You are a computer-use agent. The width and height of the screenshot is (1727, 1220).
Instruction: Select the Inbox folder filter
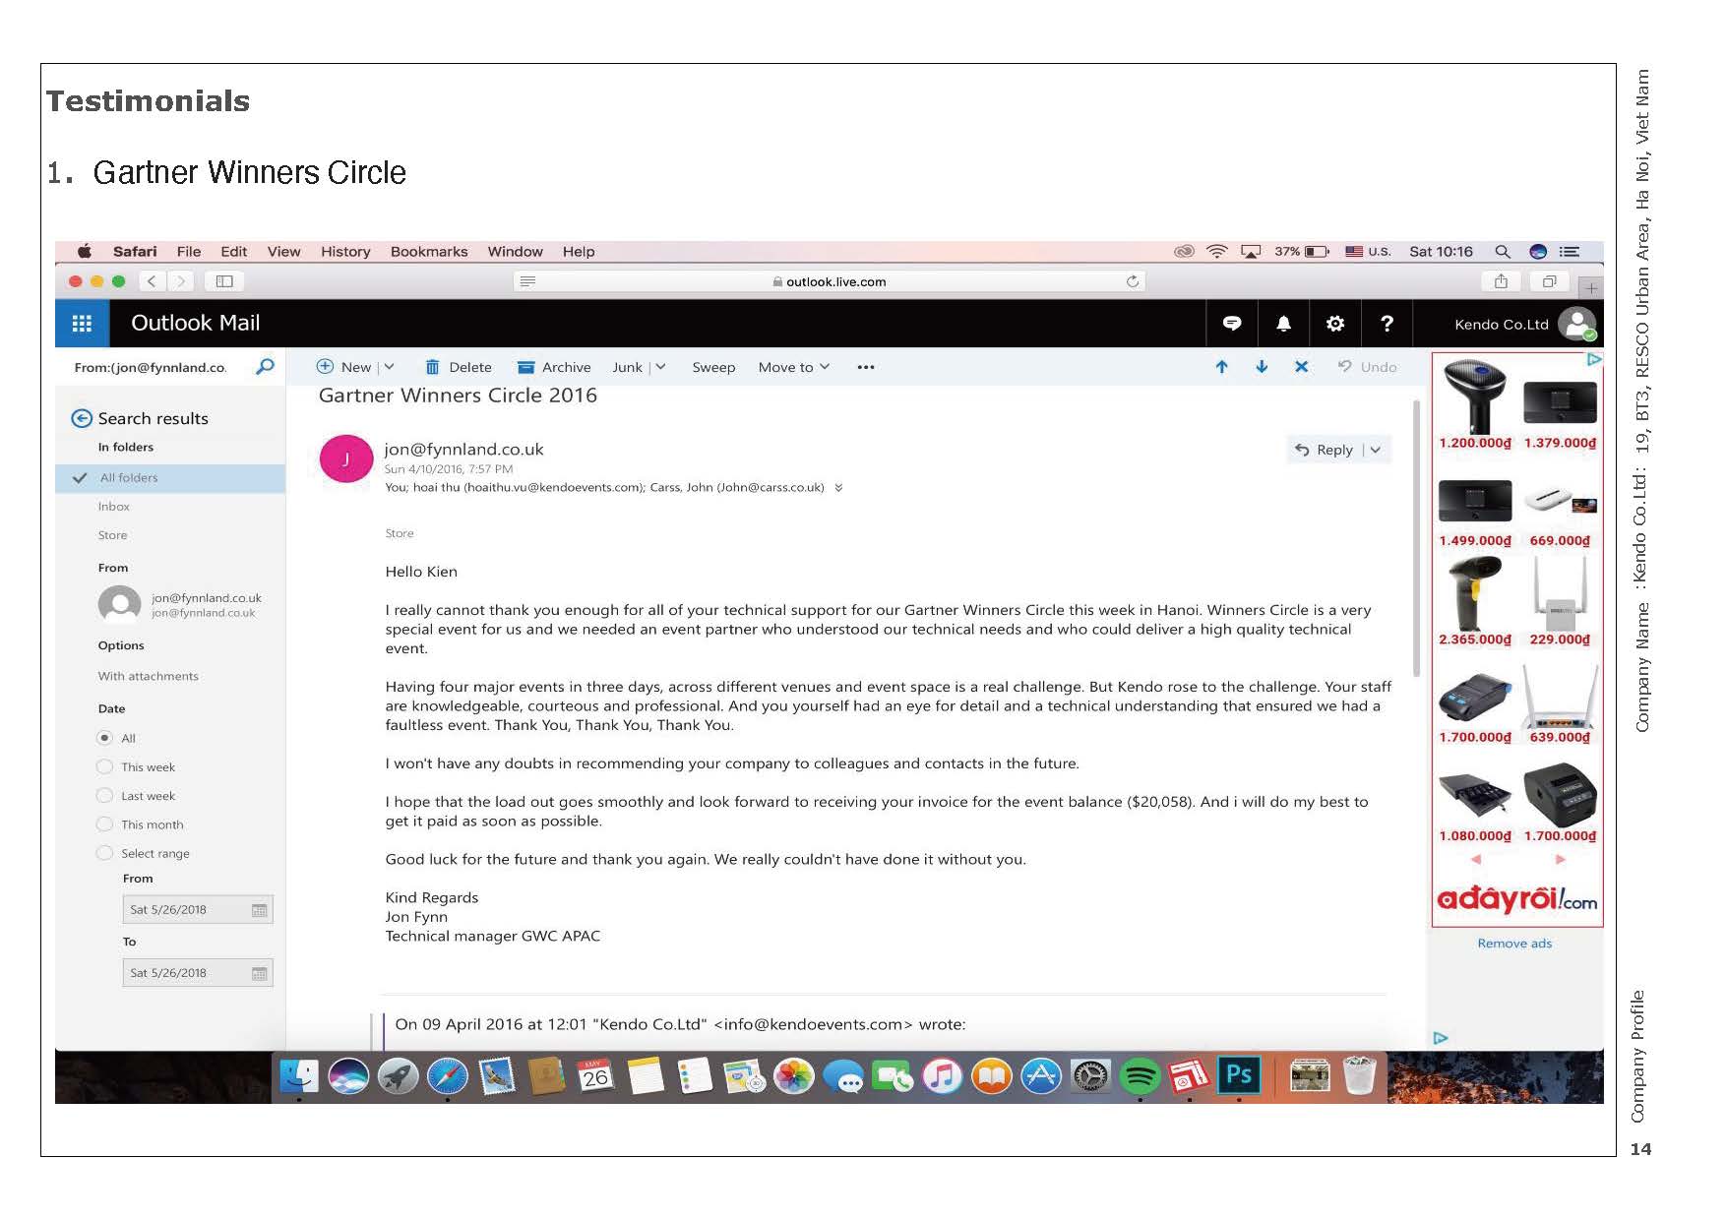(114, 507)
